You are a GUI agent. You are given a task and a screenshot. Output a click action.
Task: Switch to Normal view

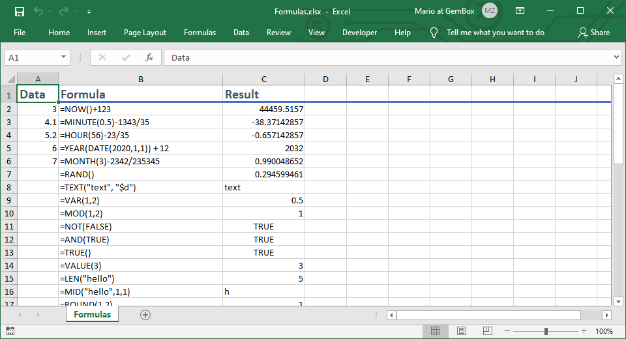click(x=436, y=331)
